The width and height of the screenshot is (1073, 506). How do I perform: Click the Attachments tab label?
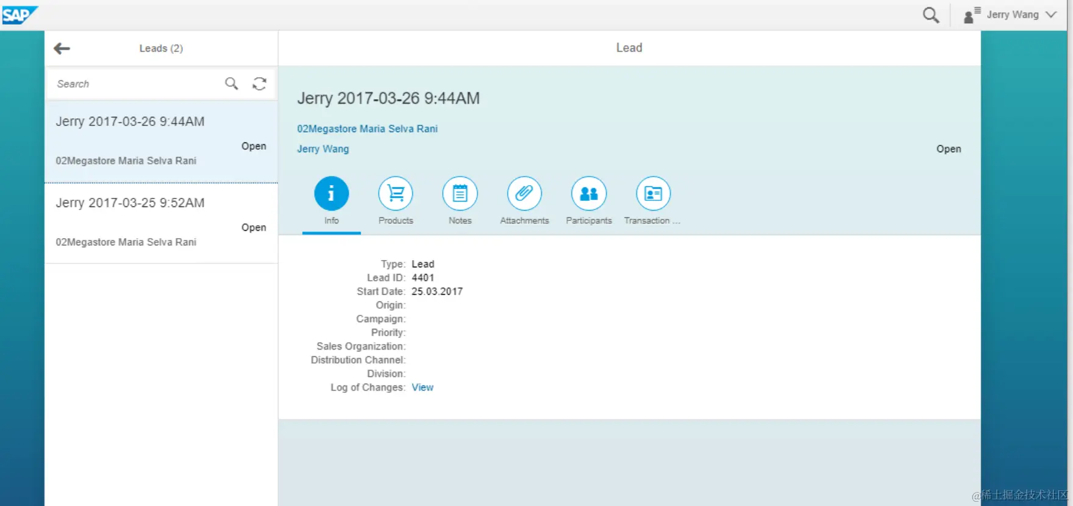click(524, 221)
